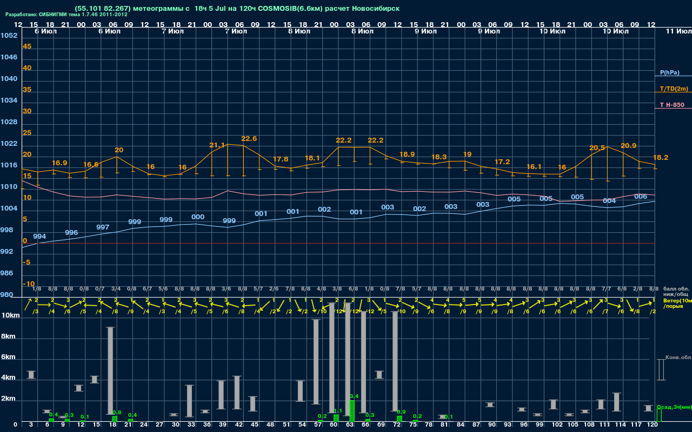Select the 18.1 temperature label
Screen dimensions: 692x432
pos(312,158)
